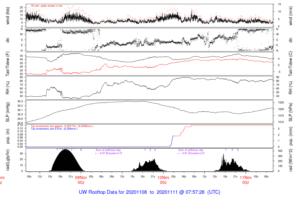The width and height of the screenshot is (299, 204).
Task: Click the "03z" tick just after 10Nov
Action: (x=173, y=177)
